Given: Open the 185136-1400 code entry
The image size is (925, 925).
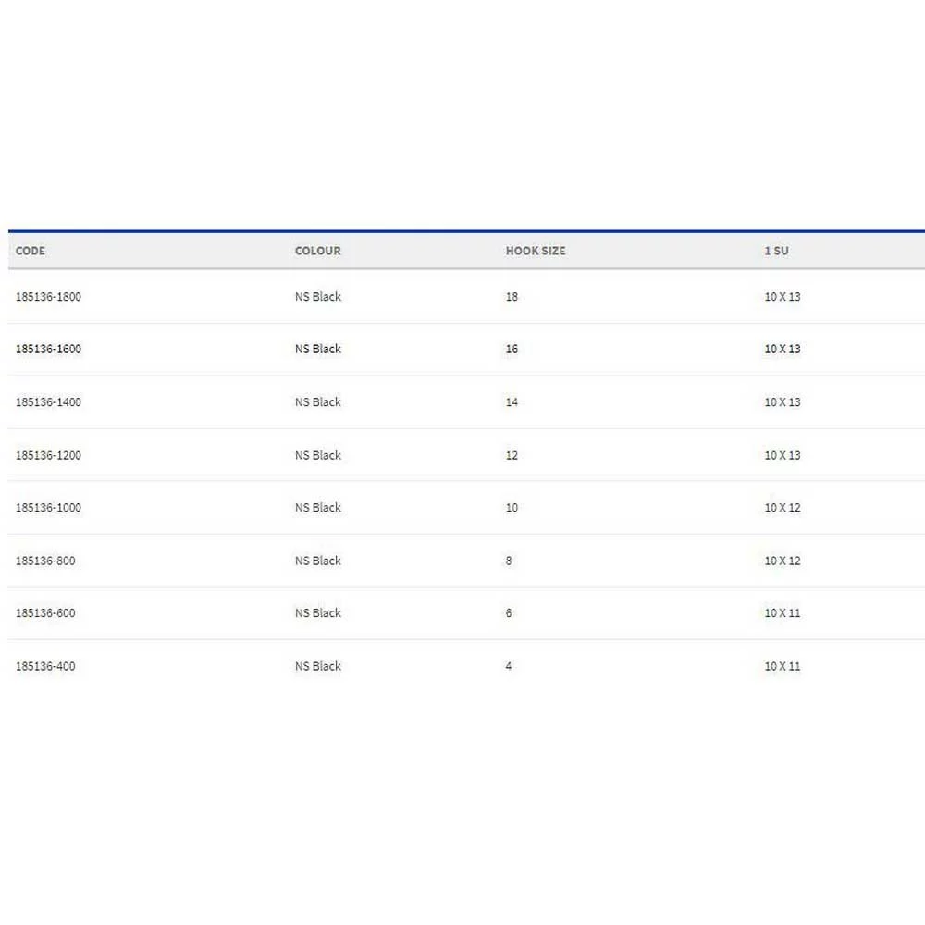Looking at the screenshot, I should point(48,402).
